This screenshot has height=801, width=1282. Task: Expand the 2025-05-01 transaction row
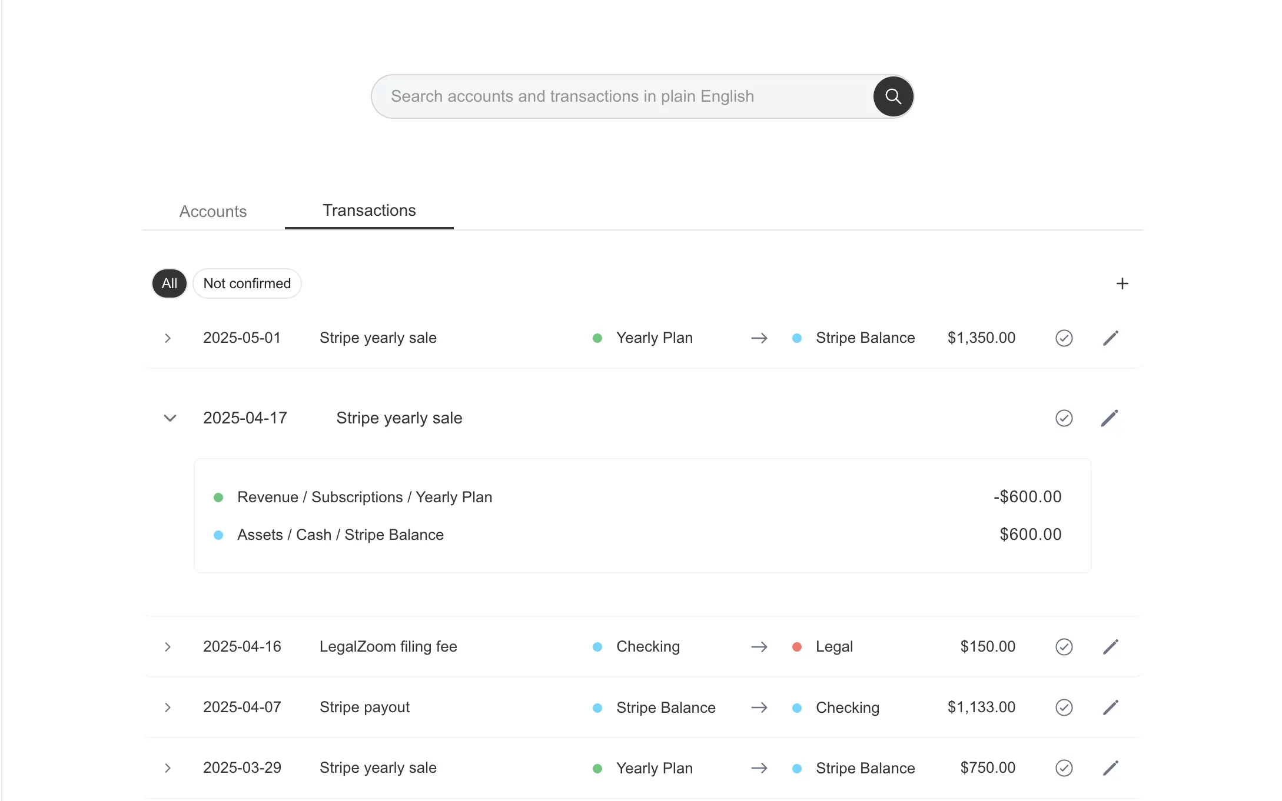click(x=168, y=338)
